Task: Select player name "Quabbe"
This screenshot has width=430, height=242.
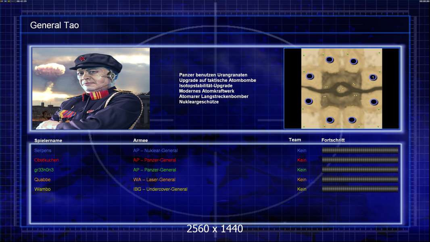Action: pos(42,179)
